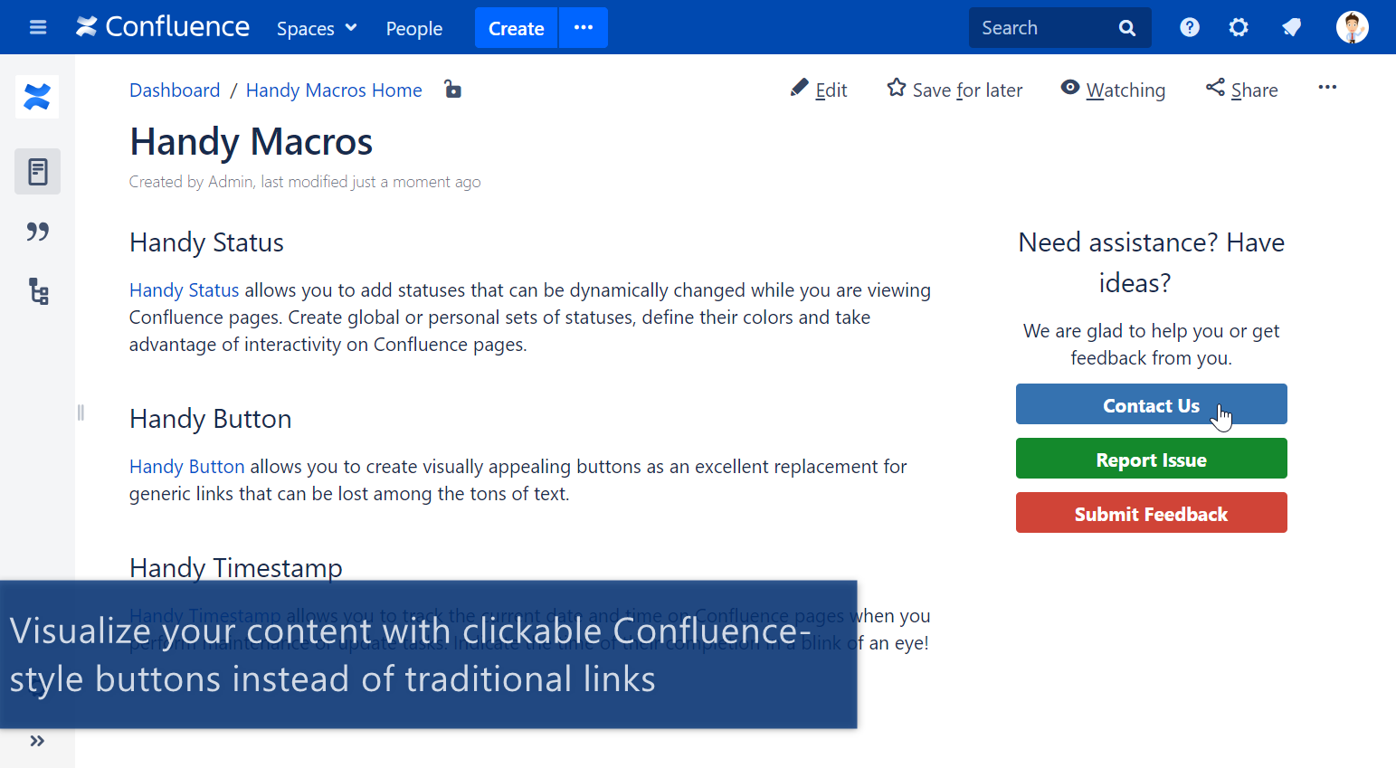This screenshot has width=1396, height=768.
Task: Click the red Submit Feedback button
Action: pyautogui.click(x=1151, y=513)
